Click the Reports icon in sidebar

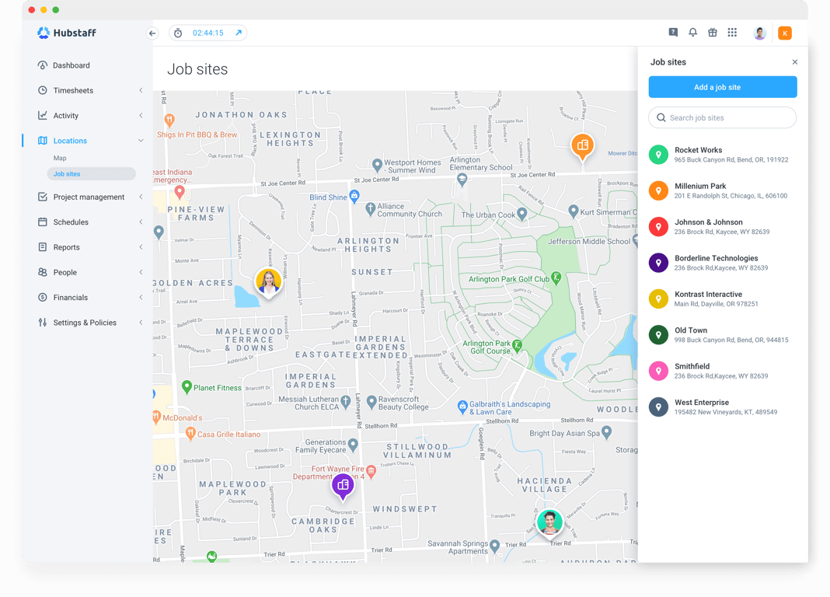pyautogui.click(x=42, y=247)
